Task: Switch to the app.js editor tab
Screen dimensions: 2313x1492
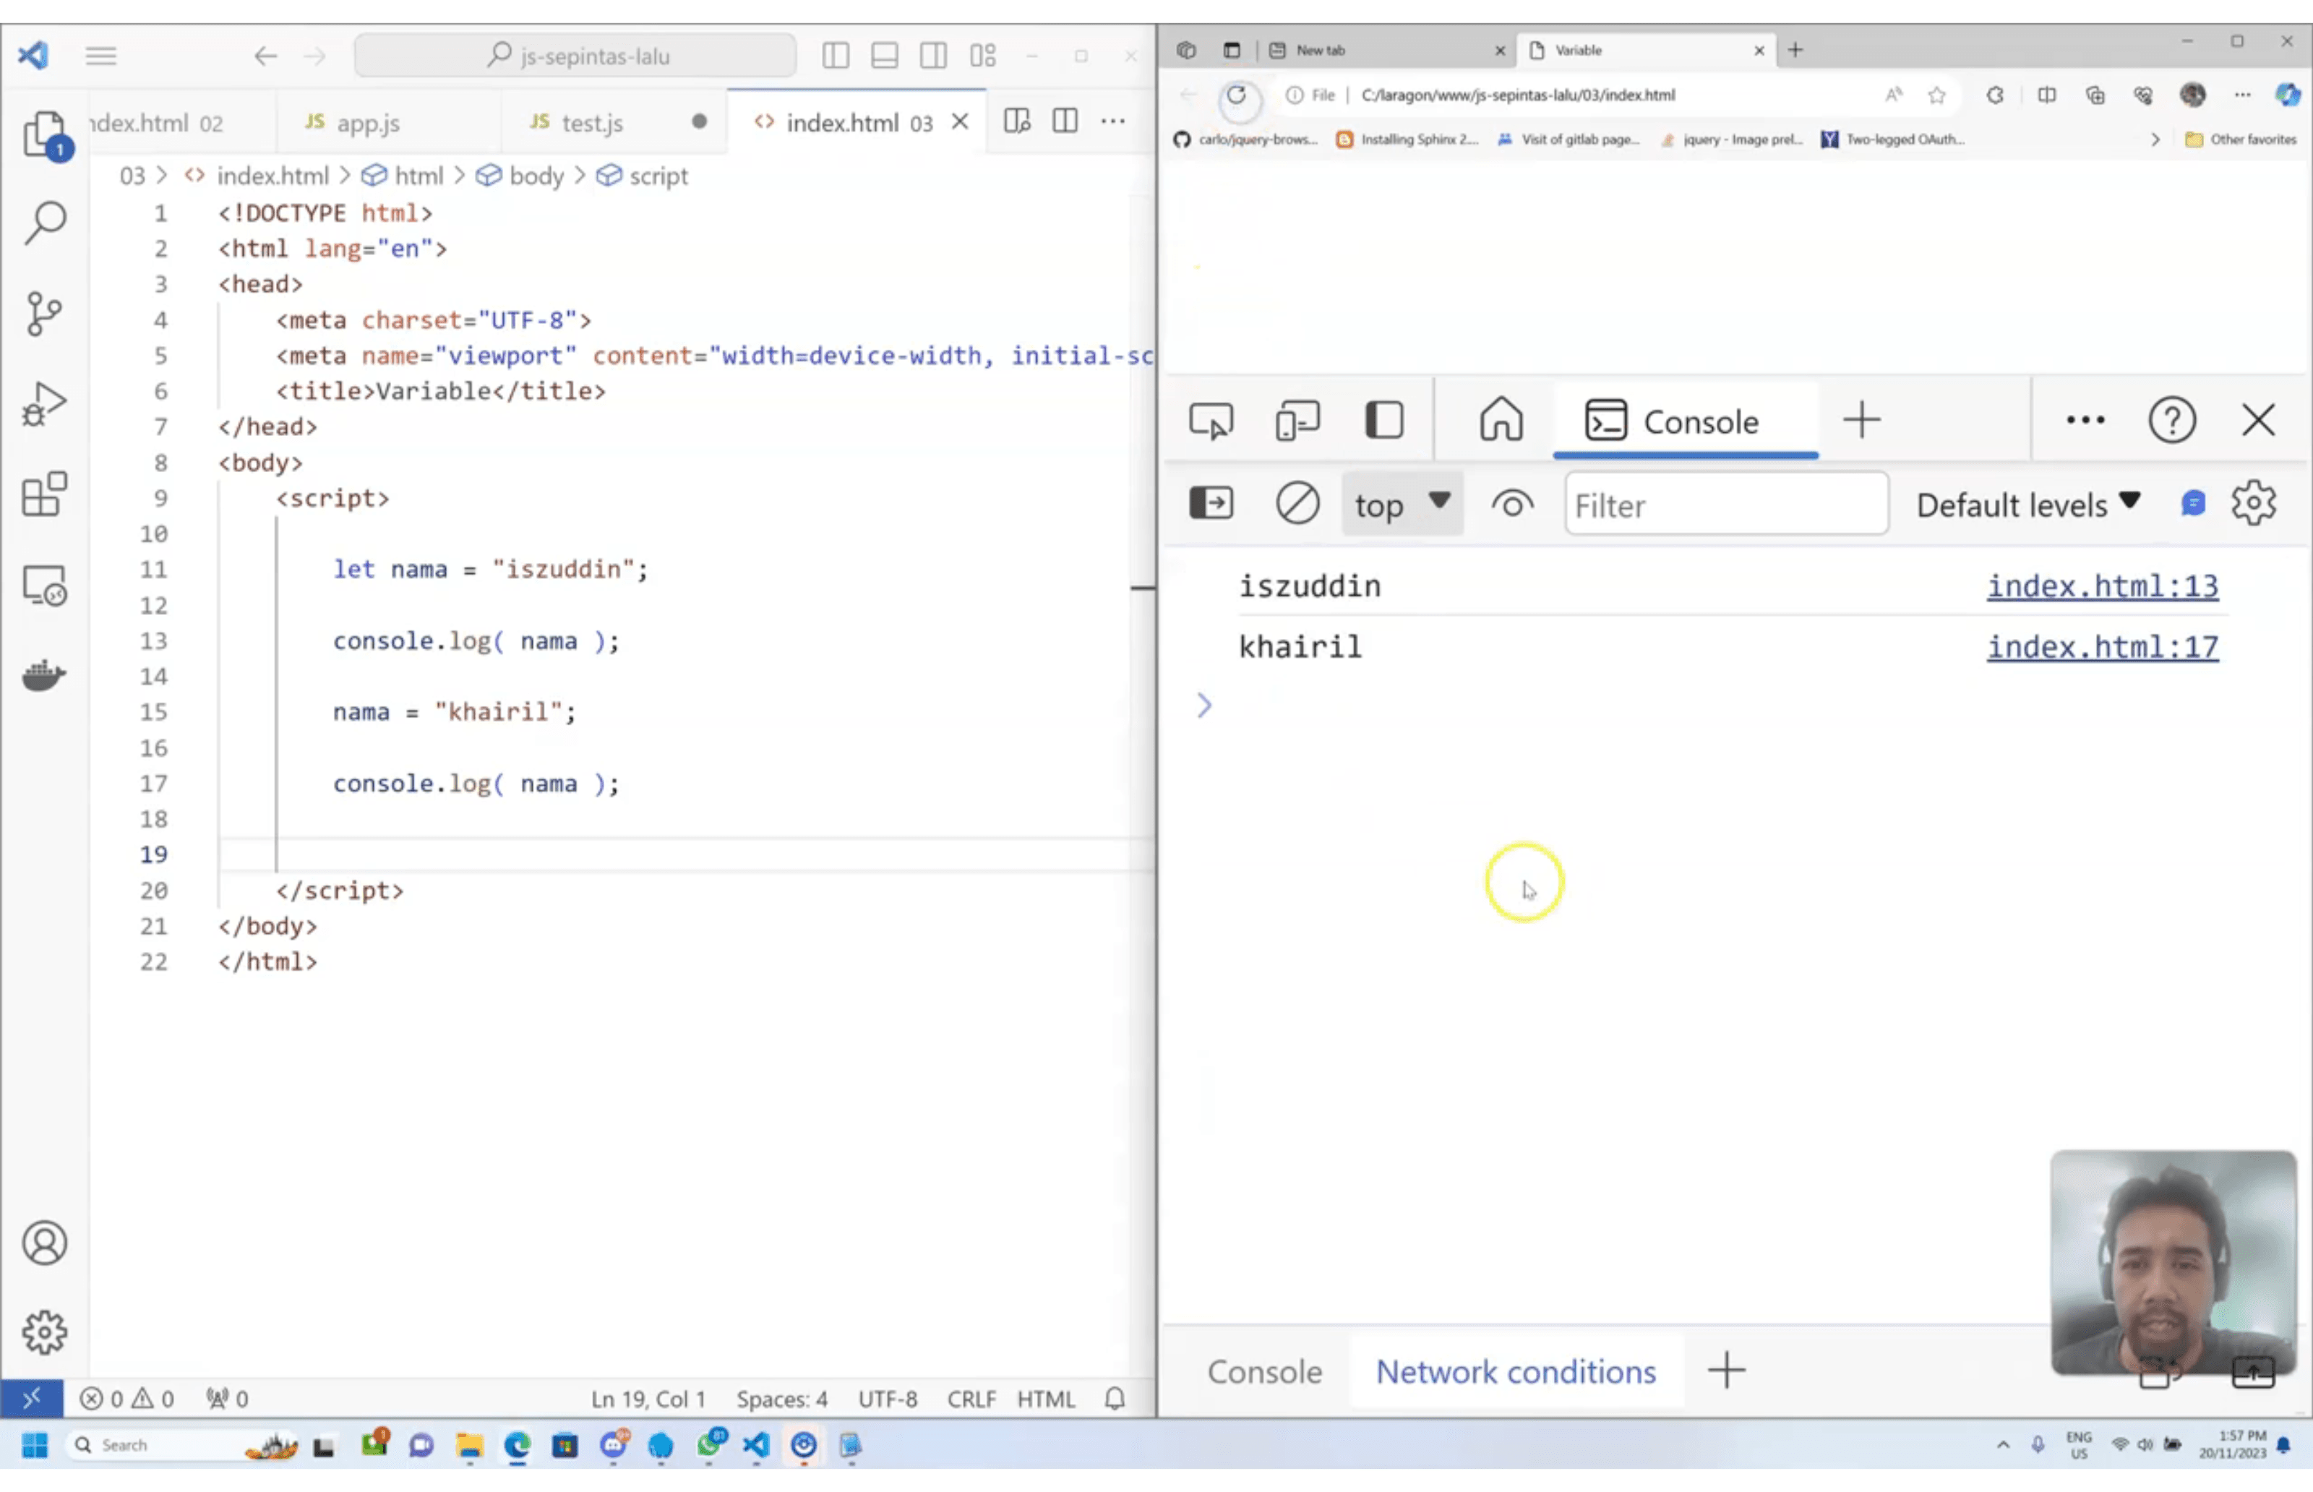Action: click(x=367, y=123)
